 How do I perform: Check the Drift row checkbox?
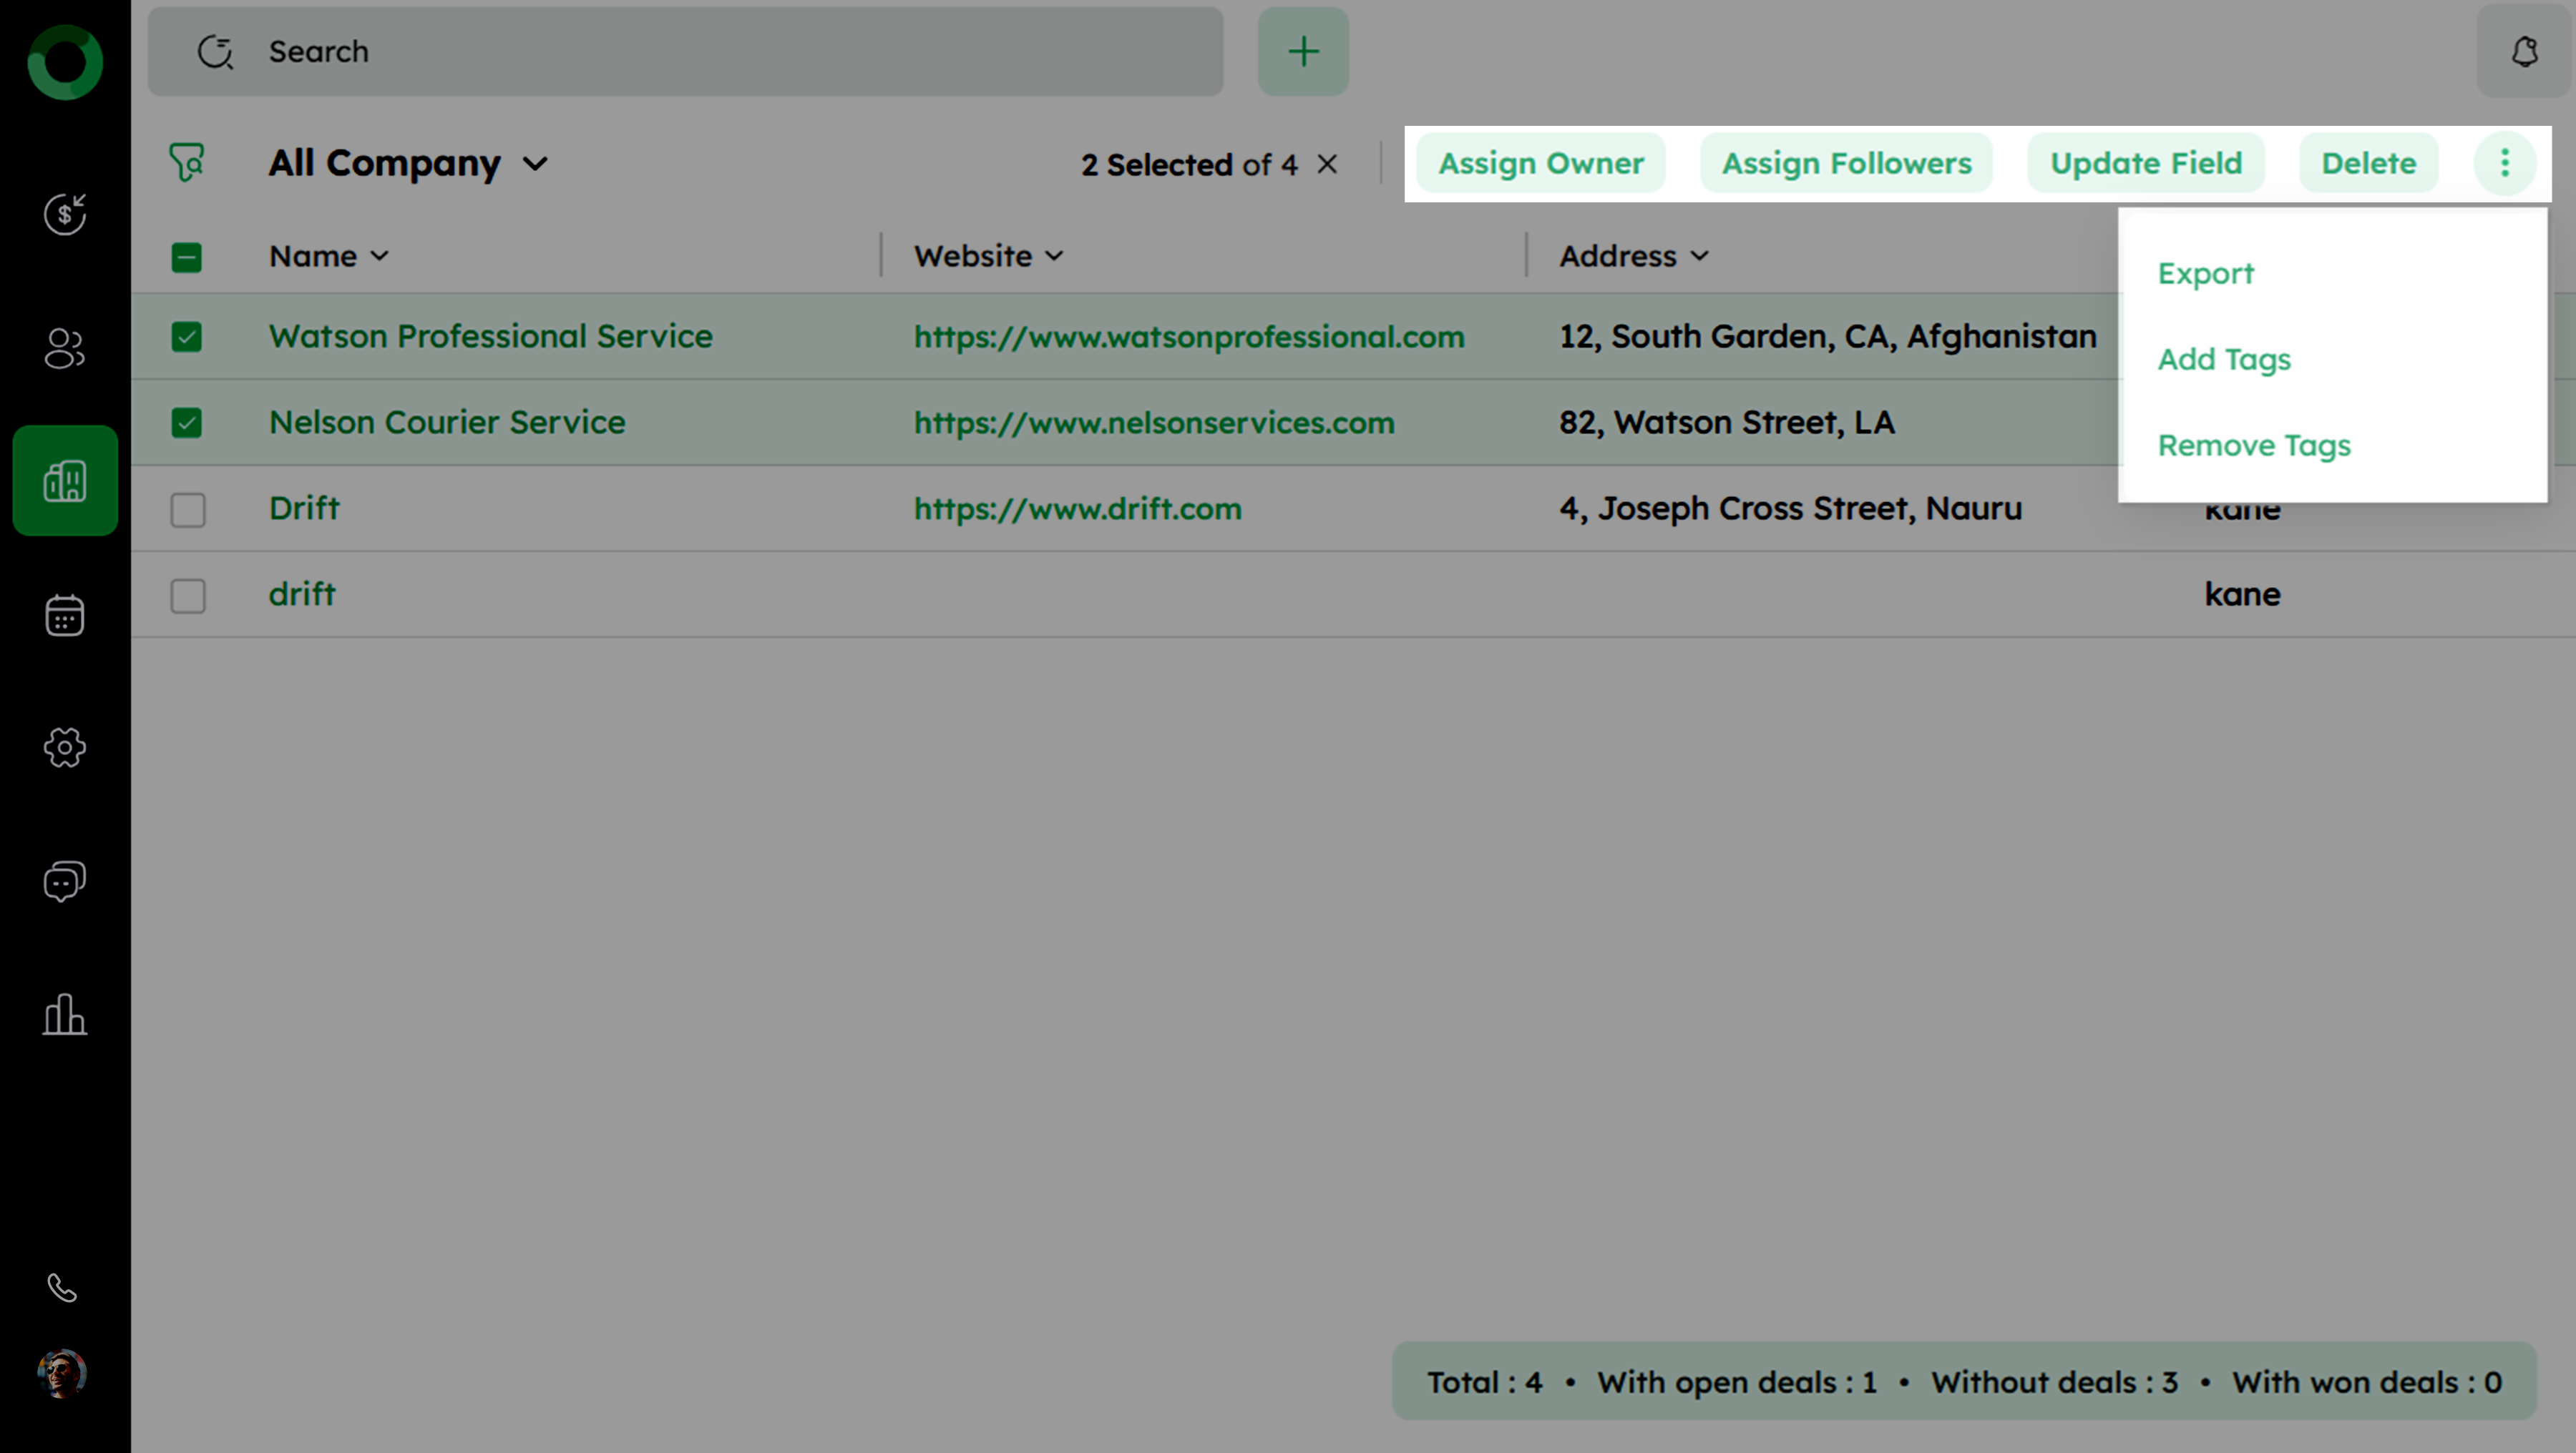(x=187, y=510)
